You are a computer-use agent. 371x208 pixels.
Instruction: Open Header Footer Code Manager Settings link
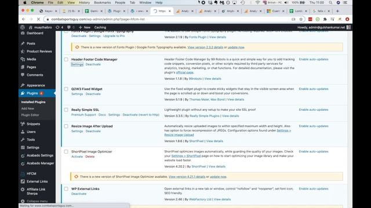coord(77,64)
